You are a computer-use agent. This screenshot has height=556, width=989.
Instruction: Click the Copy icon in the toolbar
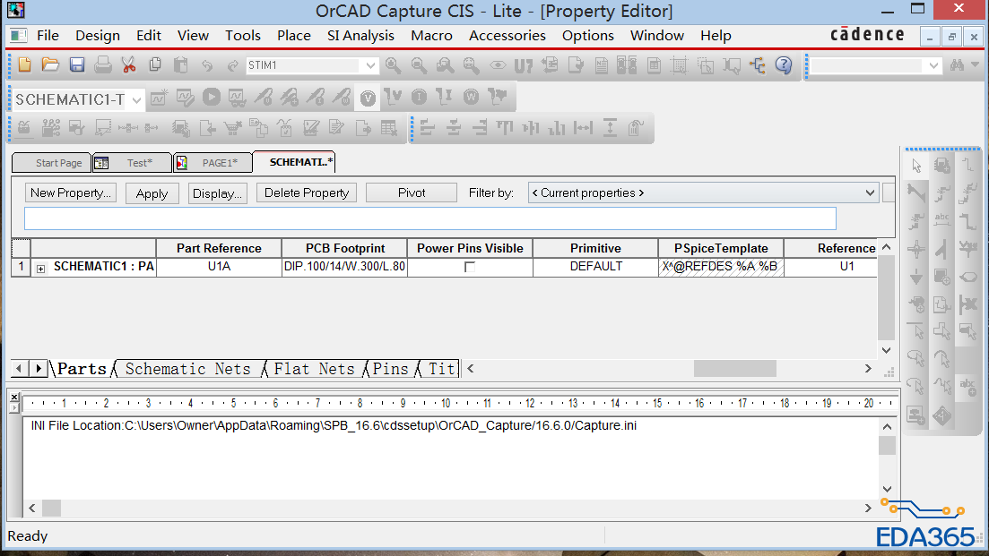click(x=155, y=64)
